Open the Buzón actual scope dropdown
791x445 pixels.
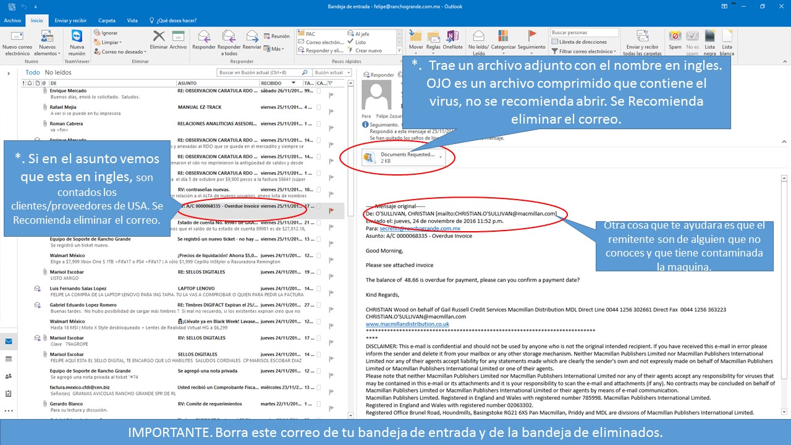pyautogui.click(x=332, y=72)
